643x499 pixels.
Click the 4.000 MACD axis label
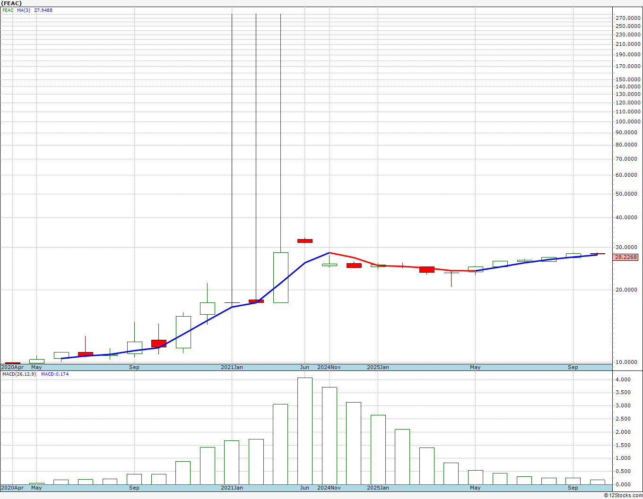coord(623,379)
